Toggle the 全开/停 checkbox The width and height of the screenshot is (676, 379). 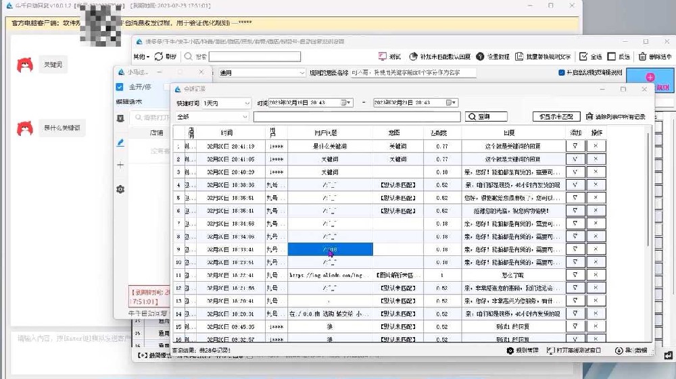[x=120, y=87]
